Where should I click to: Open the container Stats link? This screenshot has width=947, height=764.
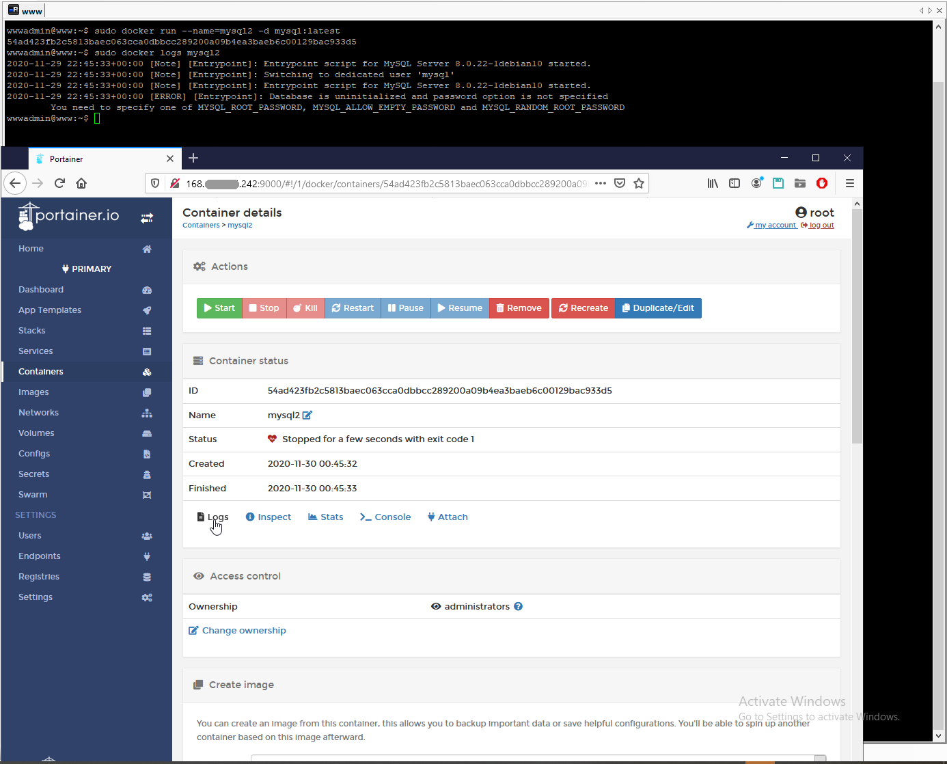(x=326, y=517)
